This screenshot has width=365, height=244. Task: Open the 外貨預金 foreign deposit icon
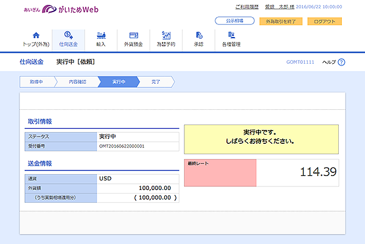point(134,35)
